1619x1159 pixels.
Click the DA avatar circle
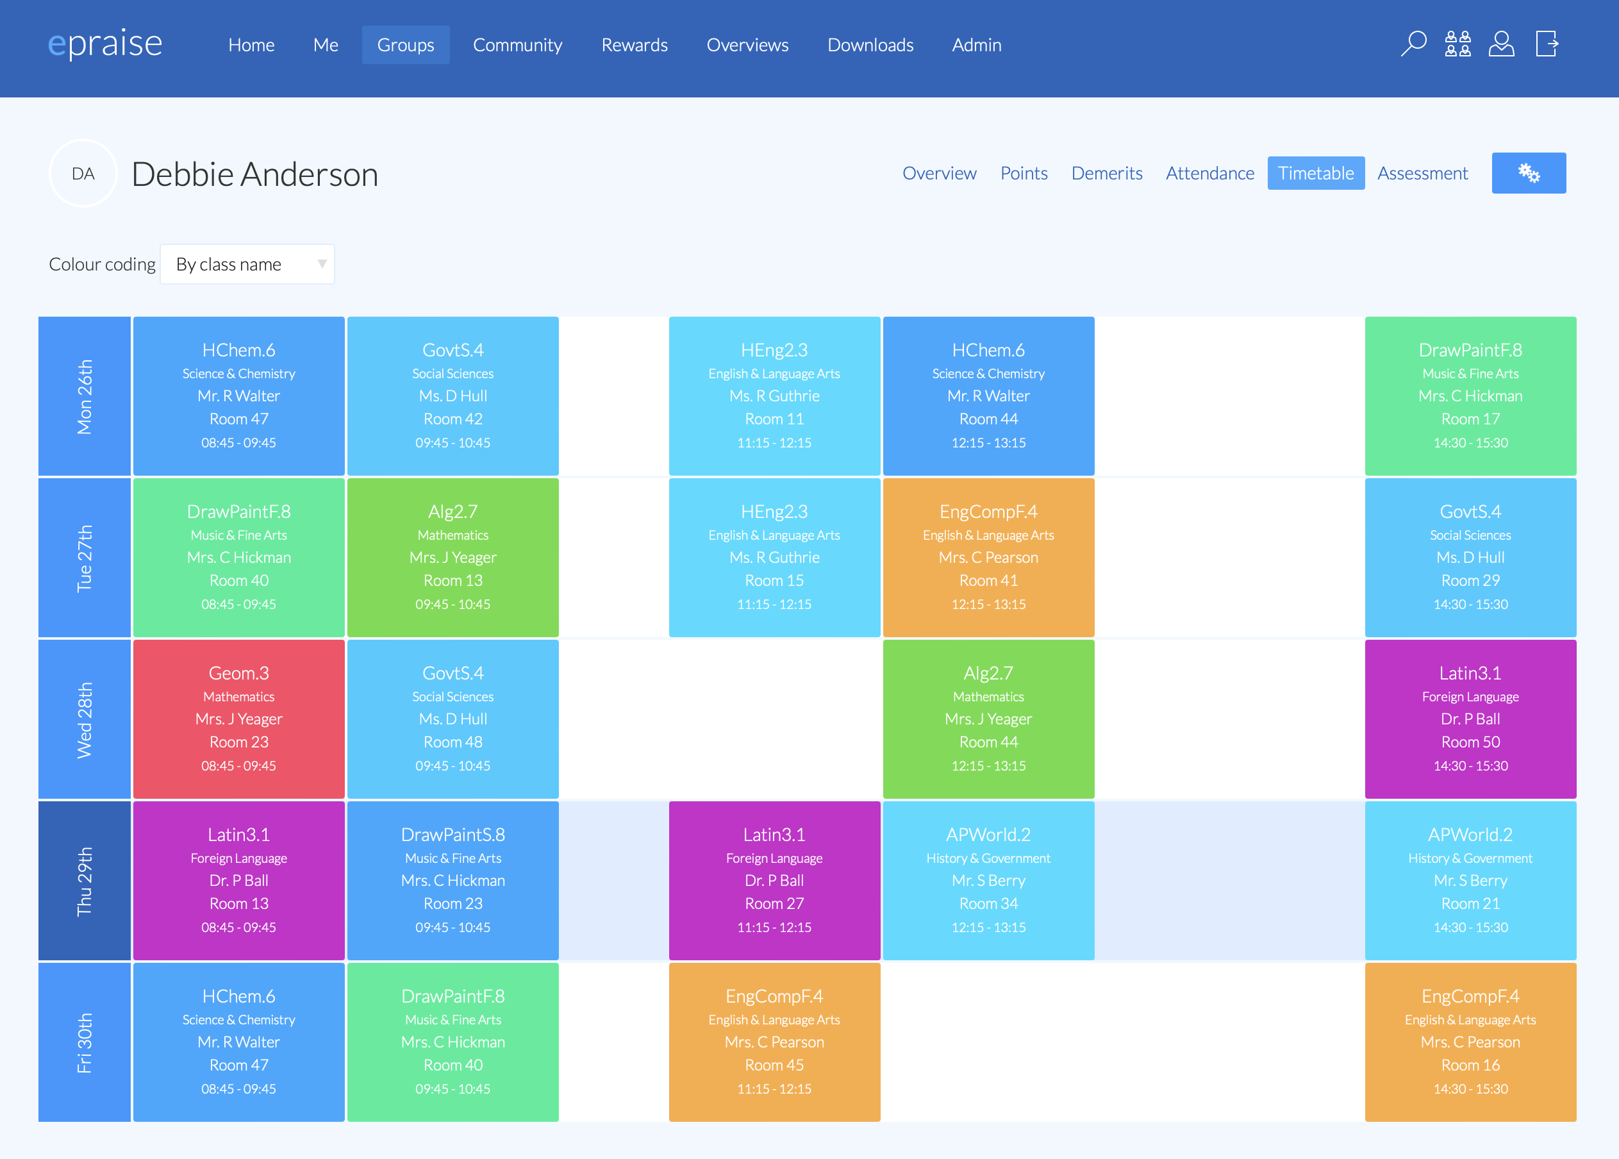pos(83,174)
